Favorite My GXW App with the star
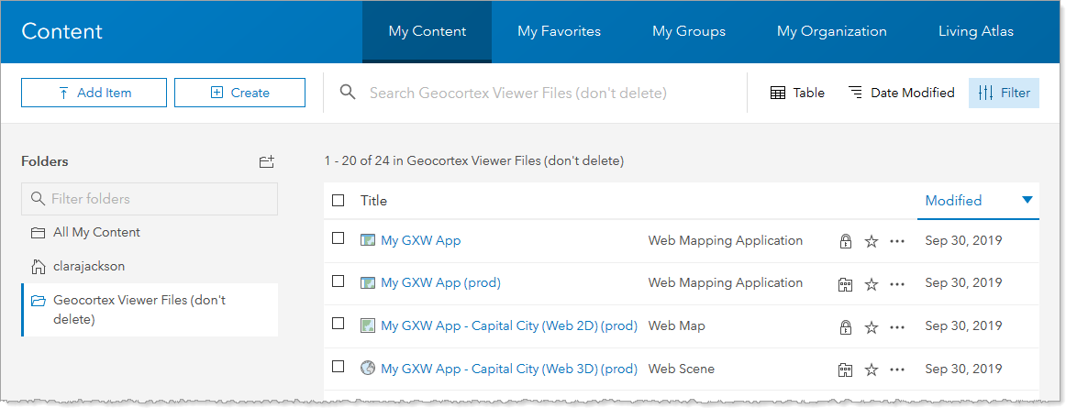1066x408 pixels. [872, 241]
